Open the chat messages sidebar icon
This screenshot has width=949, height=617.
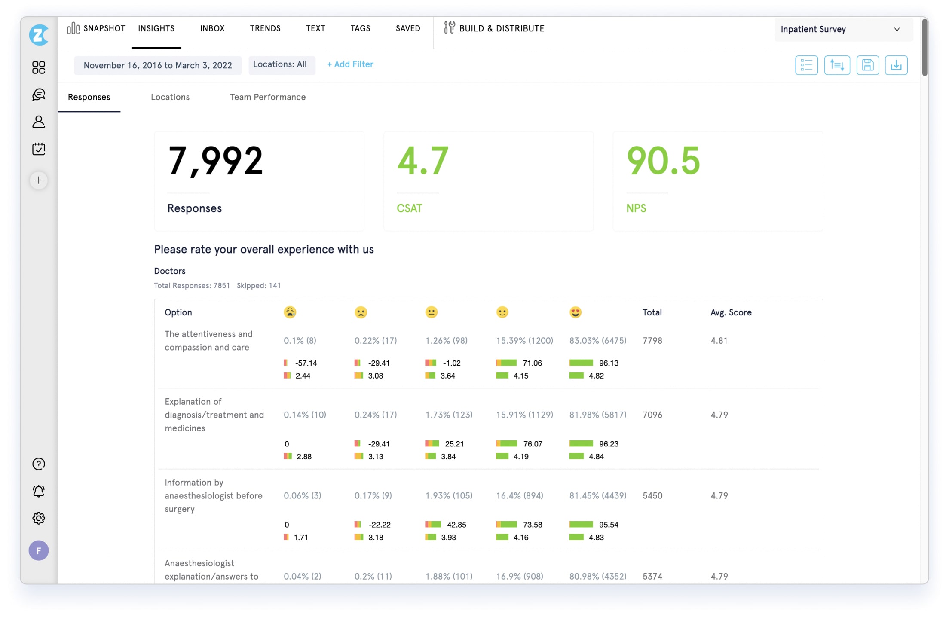[x=39, y=95]
